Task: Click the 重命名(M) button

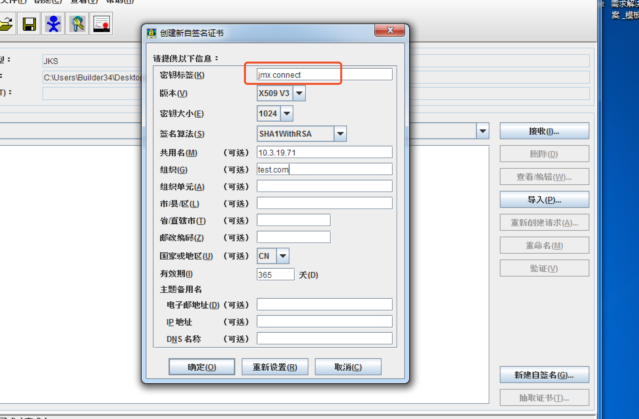Action: click(544, 245)
